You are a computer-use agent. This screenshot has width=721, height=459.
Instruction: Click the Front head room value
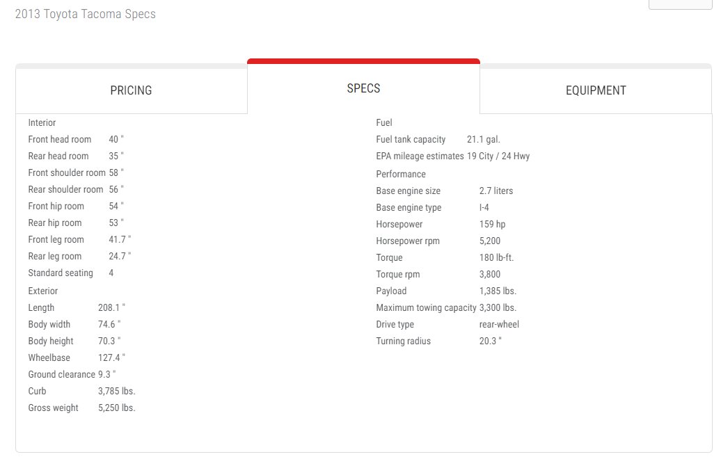click(x=116, y=139)
